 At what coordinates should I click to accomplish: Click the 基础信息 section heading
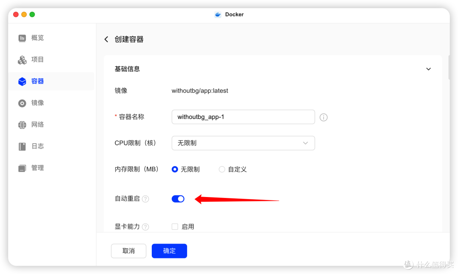pos(127,69)
